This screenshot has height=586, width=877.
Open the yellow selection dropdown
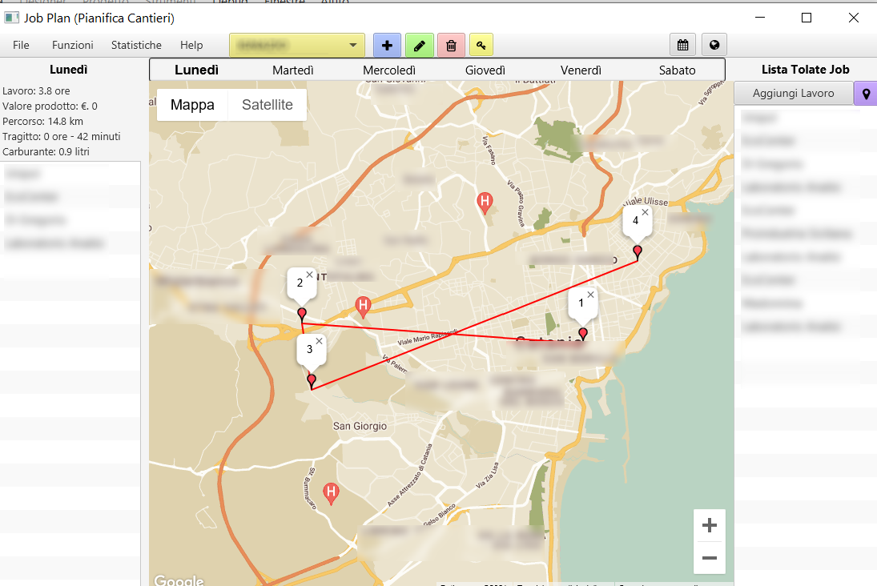(x=297, y=46)
